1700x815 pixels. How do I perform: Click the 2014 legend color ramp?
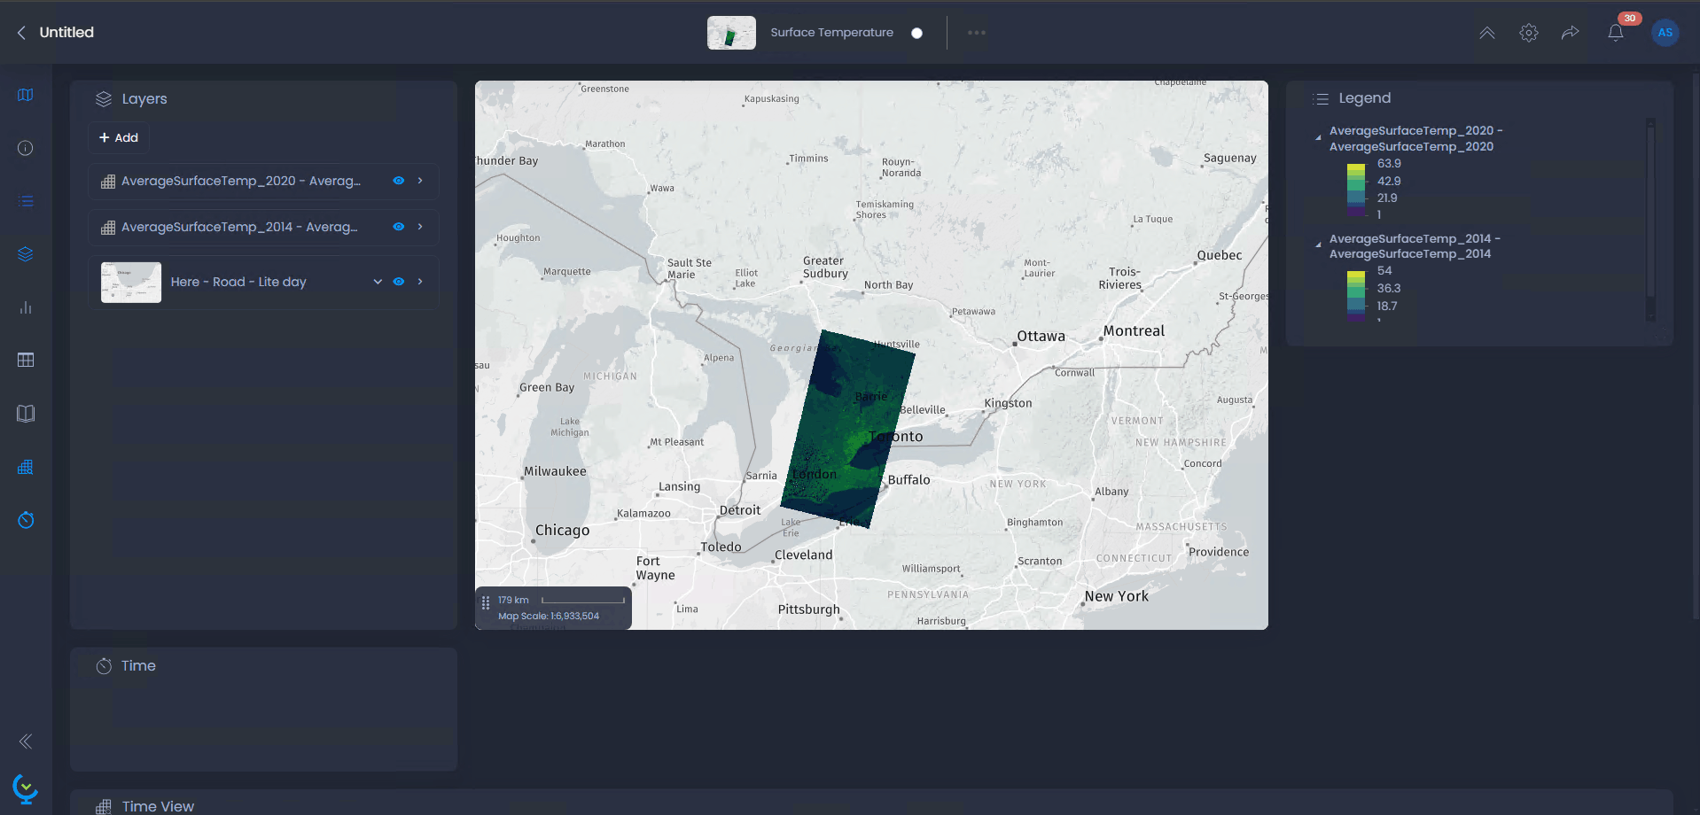pyautogui.click(x=1356, y=297)
